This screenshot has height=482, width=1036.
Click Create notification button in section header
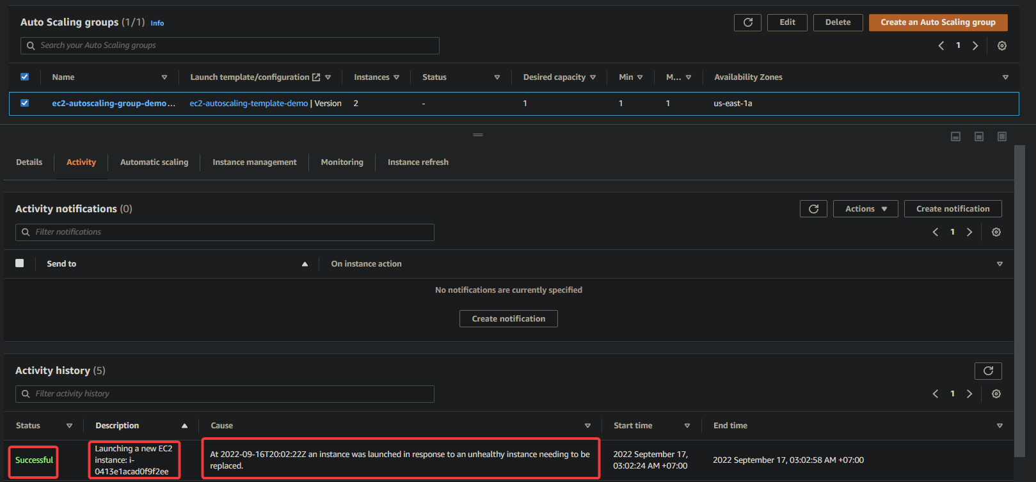953,209
